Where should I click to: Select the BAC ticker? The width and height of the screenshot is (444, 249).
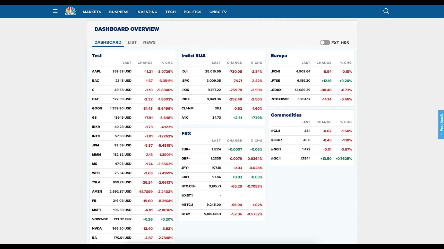(x=95, y=81)
